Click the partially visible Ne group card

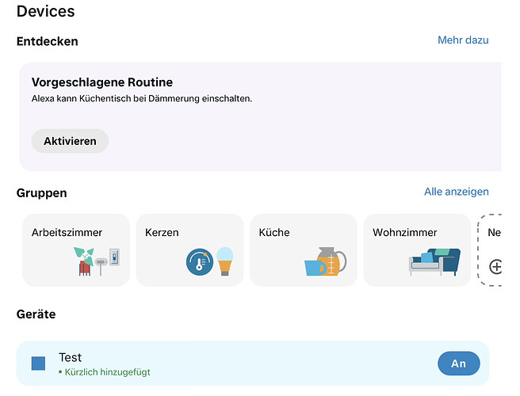pyautogui.click(x=490, y=249)
